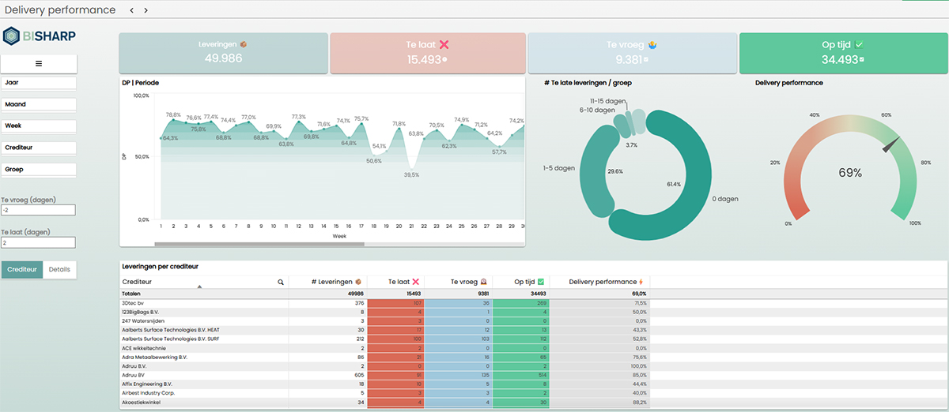Click the Te laat (dagen) input field
949x412 pixels.
click(x=38, y=243)
